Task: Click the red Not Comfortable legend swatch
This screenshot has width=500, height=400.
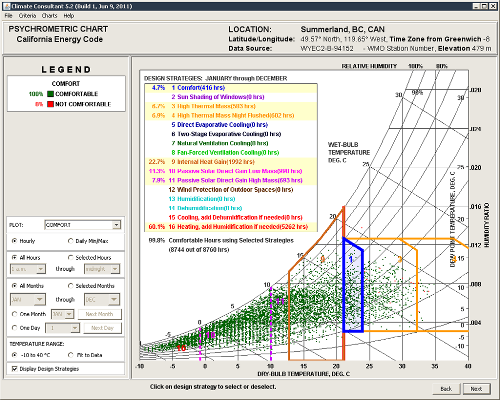Action: coord(50,104)
